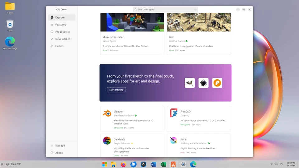The width and height of the screenshot is (299, 168).
Task: Click the date and time clock
Action: pos(291,164)
